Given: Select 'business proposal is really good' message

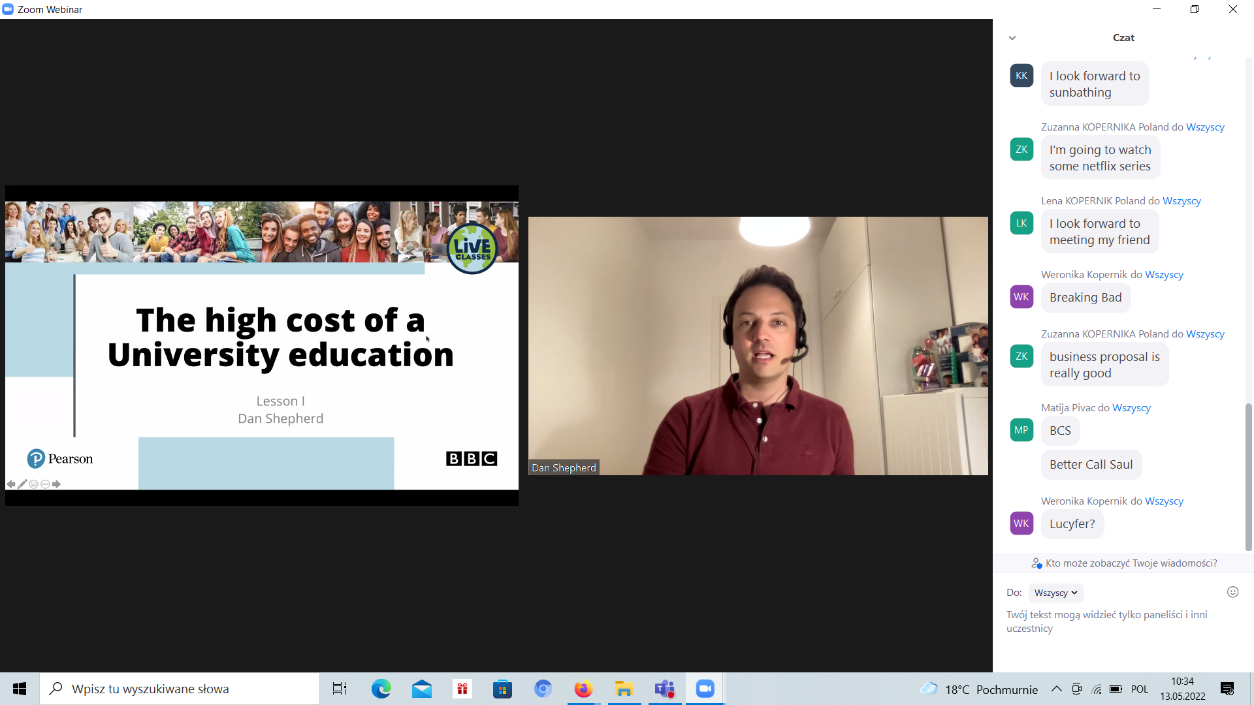Looking at the screenshot, I should (x=1104, y=365).
